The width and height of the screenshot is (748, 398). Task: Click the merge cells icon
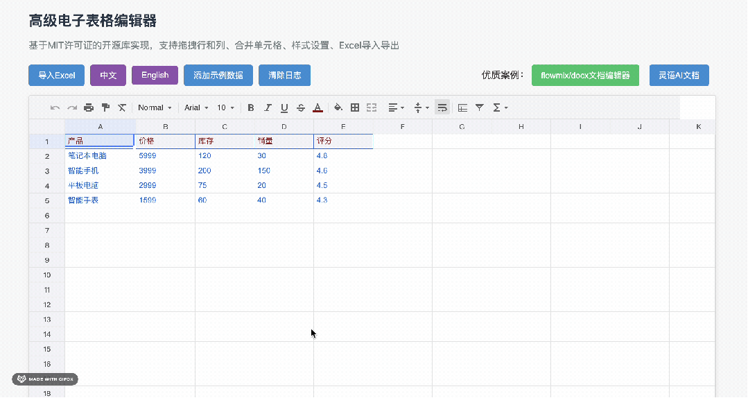coord(372,108)
